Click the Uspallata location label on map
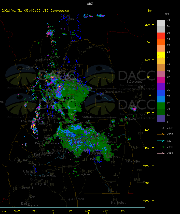 pyautogui.click(x=41, y=59)
